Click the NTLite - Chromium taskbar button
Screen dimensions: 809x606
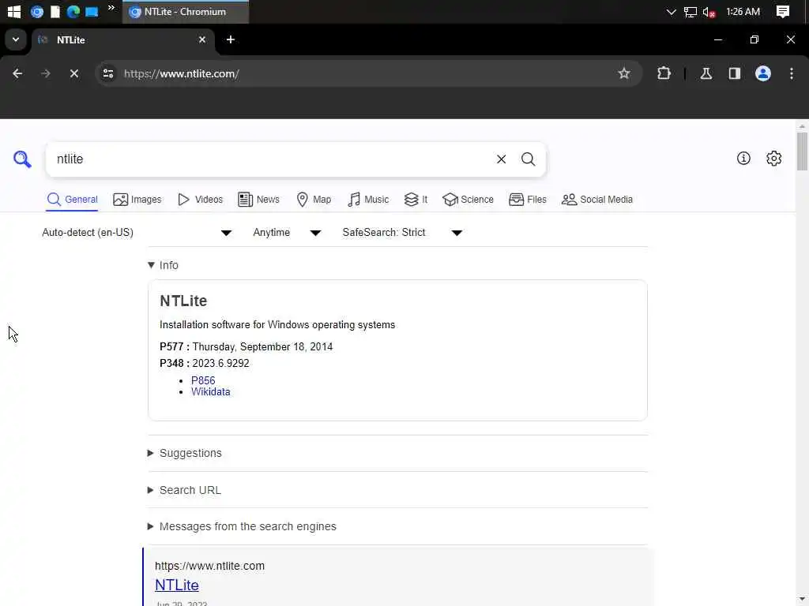tap(185, 12)
